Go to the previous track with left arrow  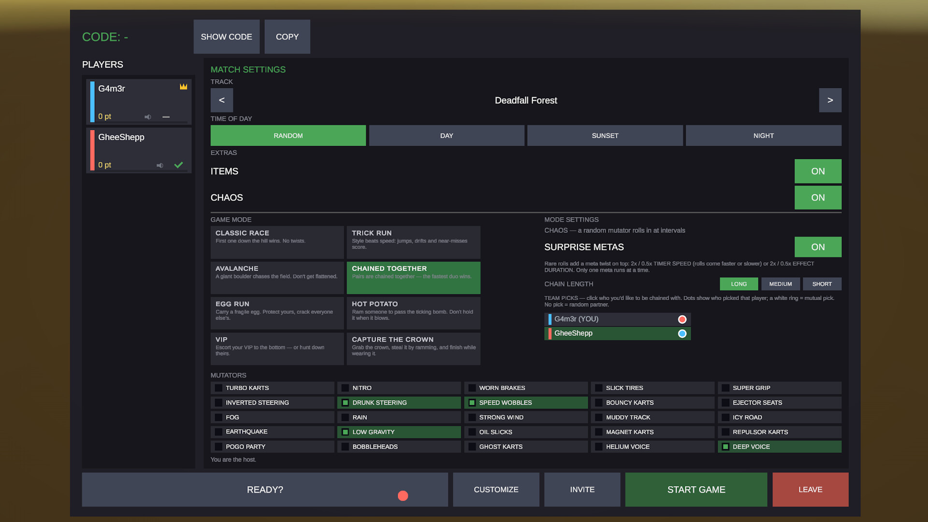222,100
